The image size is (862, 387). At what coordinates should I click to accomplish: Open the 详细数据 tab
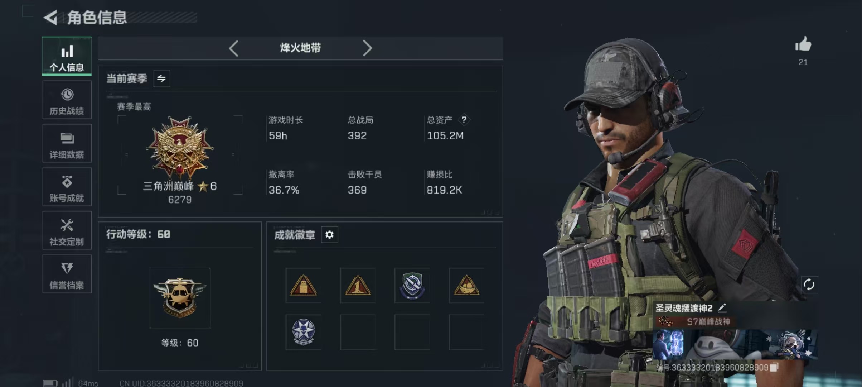pos(67,144)
